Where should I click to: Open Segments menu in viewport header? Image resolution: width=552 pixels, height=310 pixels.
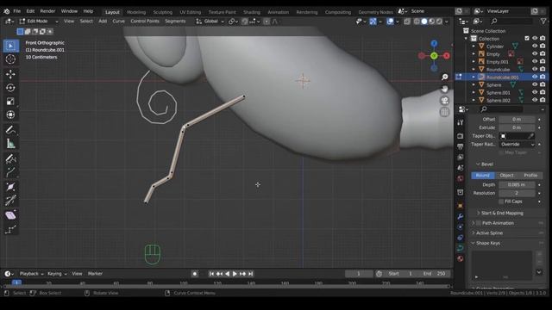[175, 21]
